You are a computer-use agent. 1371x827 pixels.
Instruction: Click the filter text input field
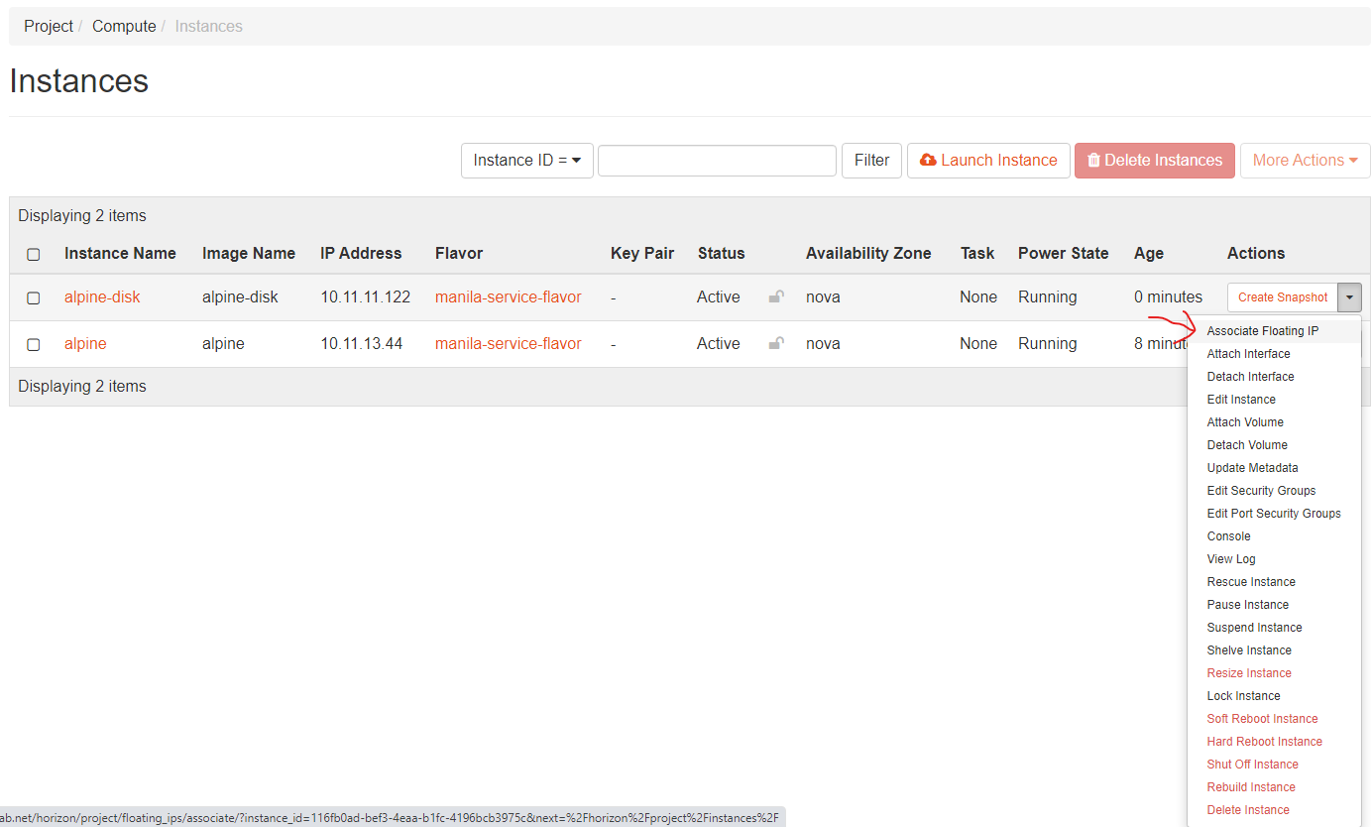(717, 161)
